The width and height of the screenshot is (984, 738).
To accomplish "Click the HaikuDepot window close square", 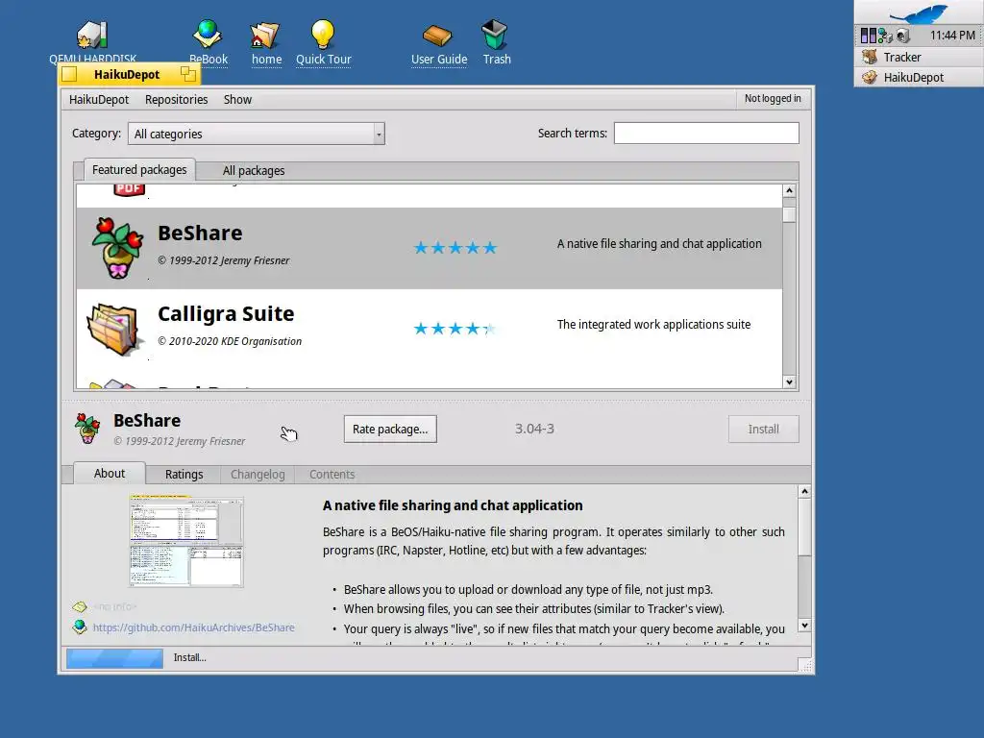I will point(69,74).
